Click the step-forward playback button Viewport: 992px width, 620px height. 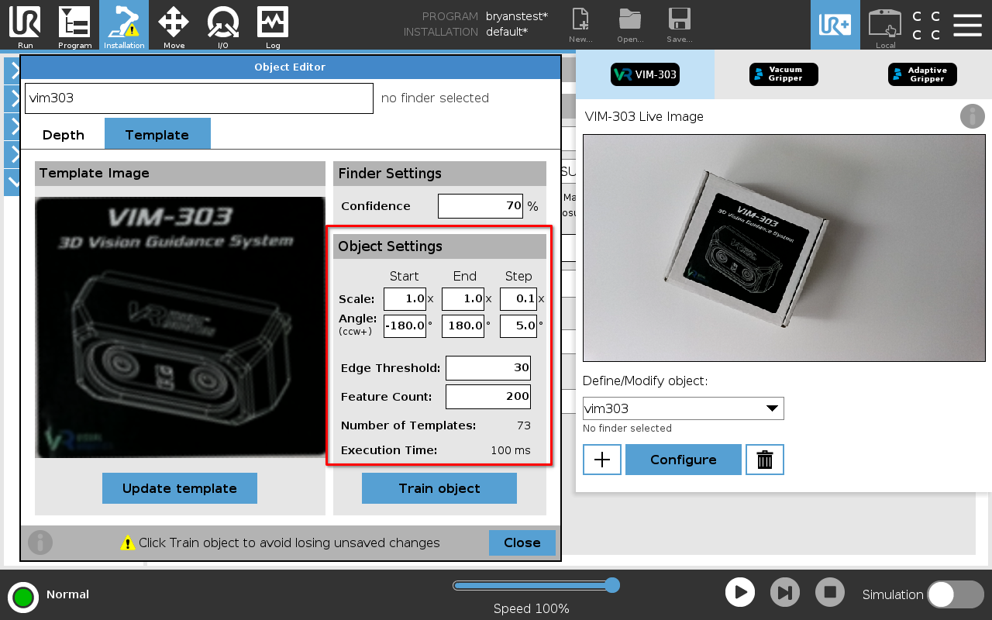click(x=785, y=593)
